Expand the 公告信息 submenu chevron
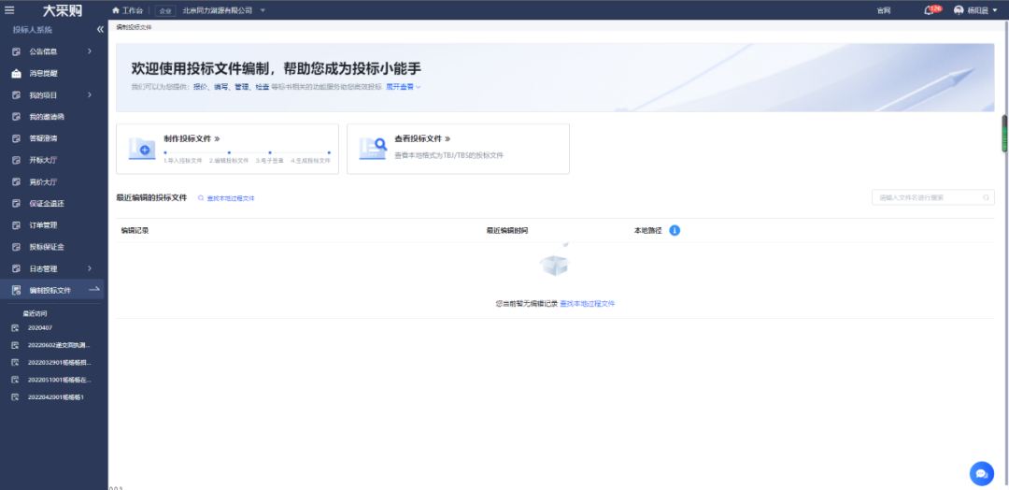 [x=90, y=51]
